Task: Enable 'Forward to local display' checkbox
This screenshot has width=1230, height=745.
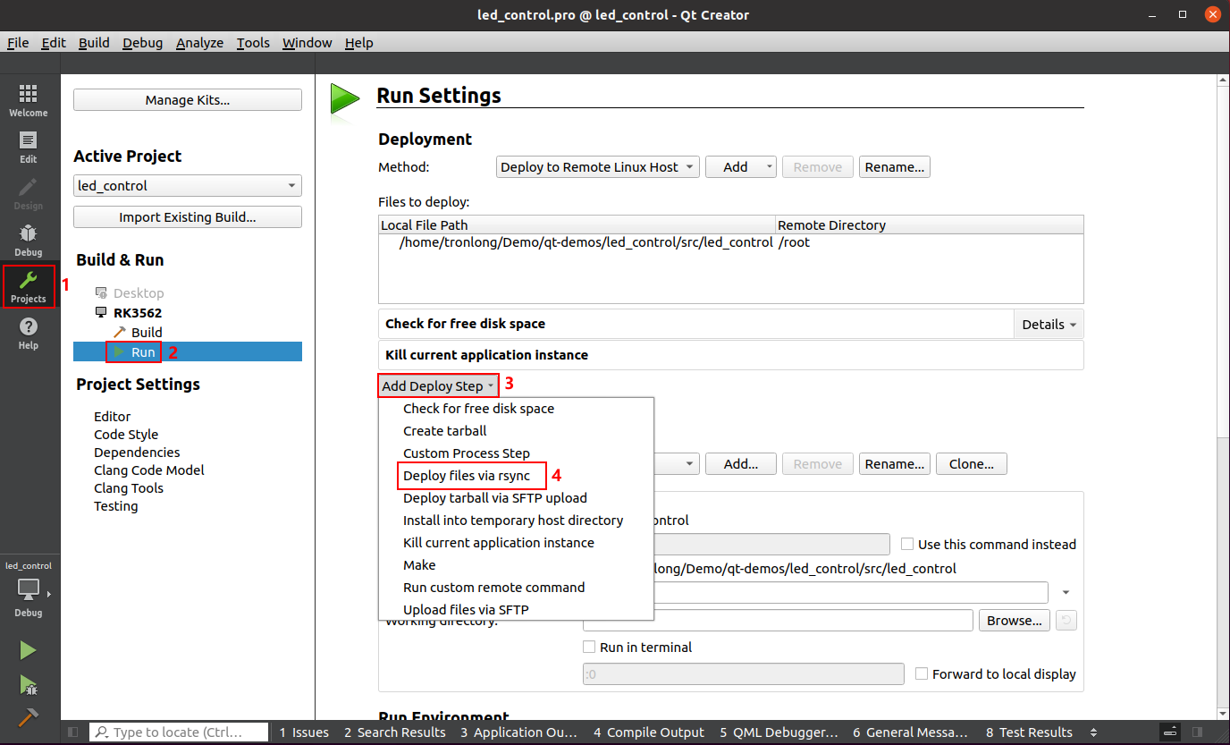Action: pyautogui.click(x=922, y=673)
